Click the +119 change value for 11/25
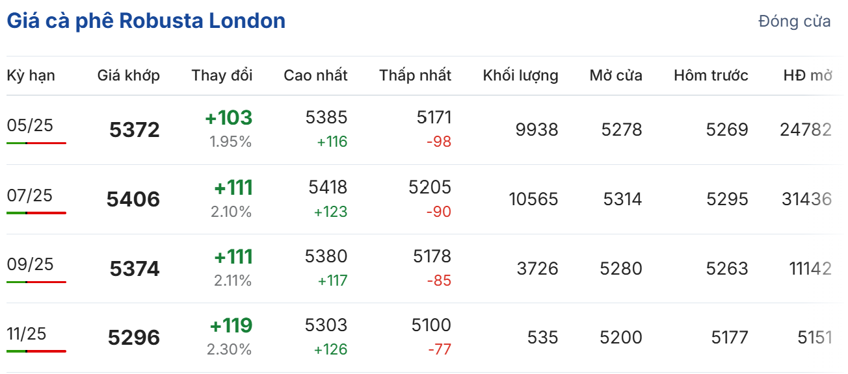The height and width of the screenshot is (374, 848). click(x=231, y=325)
